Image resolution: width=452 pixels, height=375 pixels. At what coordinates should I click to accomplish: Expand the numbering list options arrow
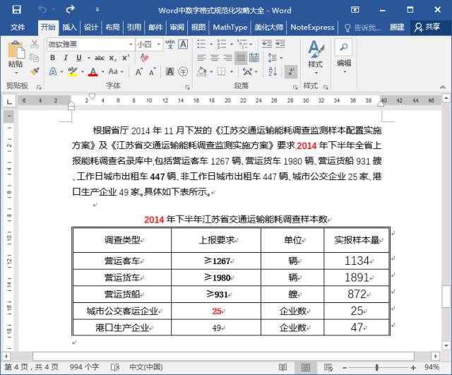click(x=232, y=44)
